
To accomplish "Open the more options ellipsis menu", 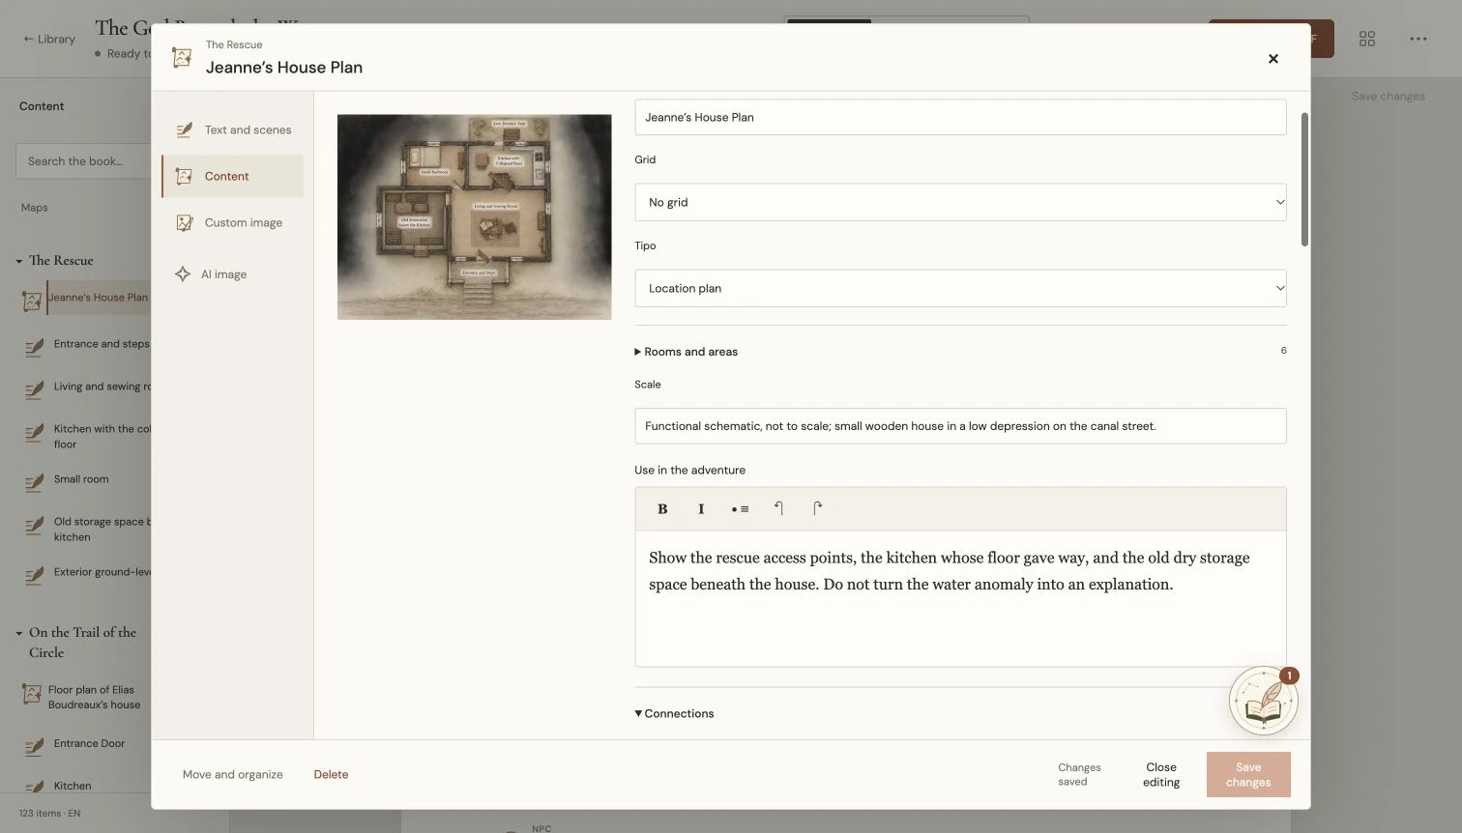I will pos(1418,39).
